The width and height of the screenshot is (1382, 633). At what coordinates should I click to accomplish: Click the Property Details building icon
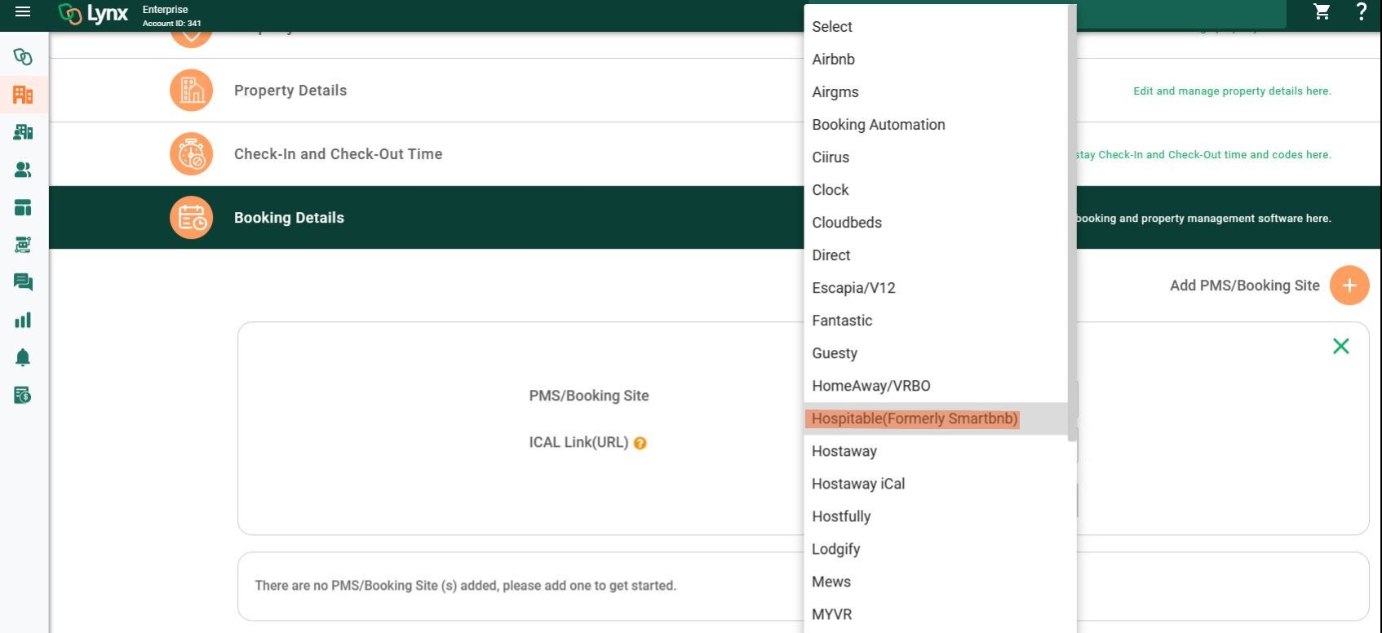point(191,90)
